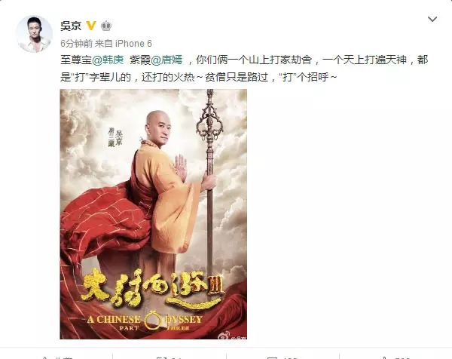The width and height of the screenshot is (452, 359).
Task: Click the post text paragraph body
Action: coord(244,69)
